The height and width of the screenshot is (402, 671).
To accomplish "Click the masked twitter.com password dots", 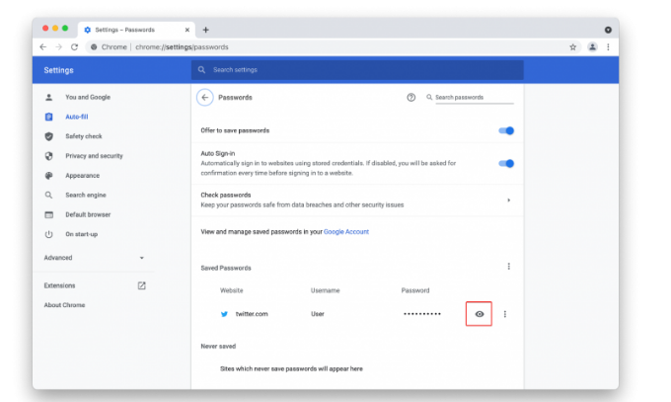I will (422, 314).
